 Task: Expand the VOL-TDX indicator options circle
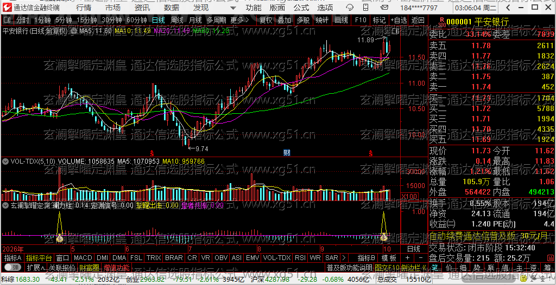5,161
